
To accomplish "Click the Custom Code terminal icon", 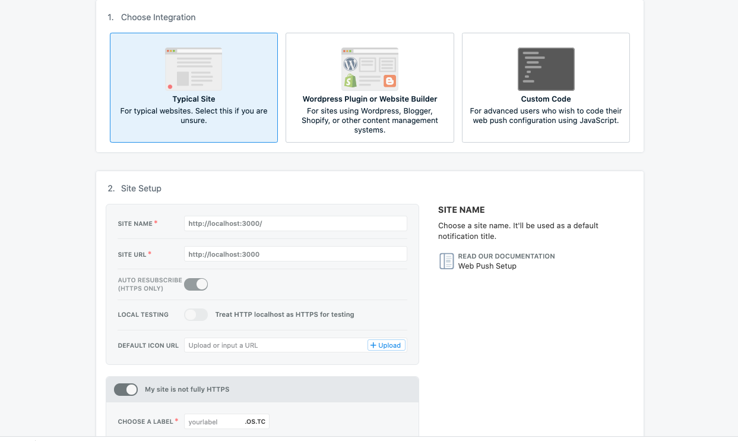I will pyautogui.click(x=546, y=69).
